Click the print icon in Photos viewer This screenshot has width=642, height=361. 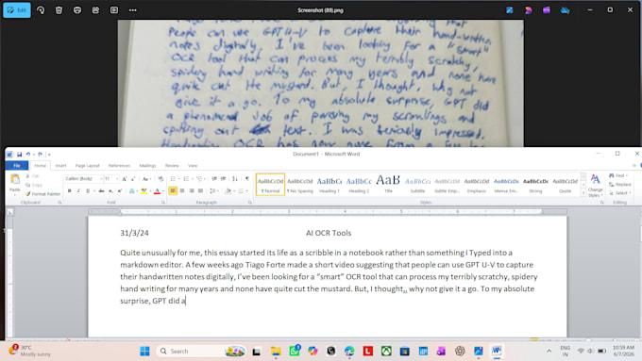pyautogui.click(x=77, y=10)
